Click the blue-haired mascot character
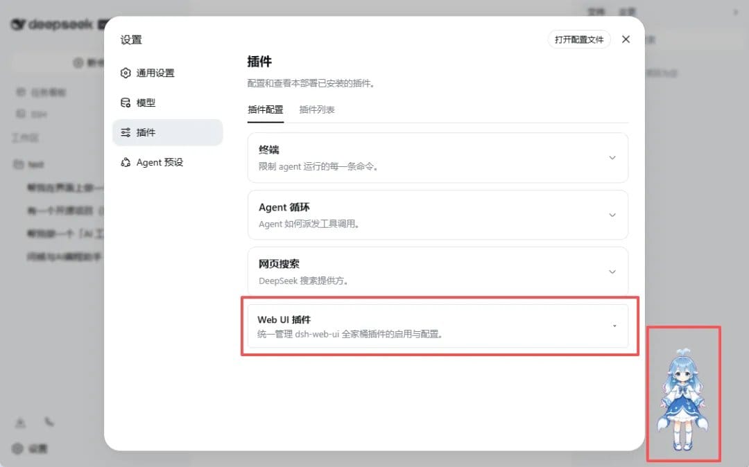The width and height of the screenshot is (749, 467). 682,399
